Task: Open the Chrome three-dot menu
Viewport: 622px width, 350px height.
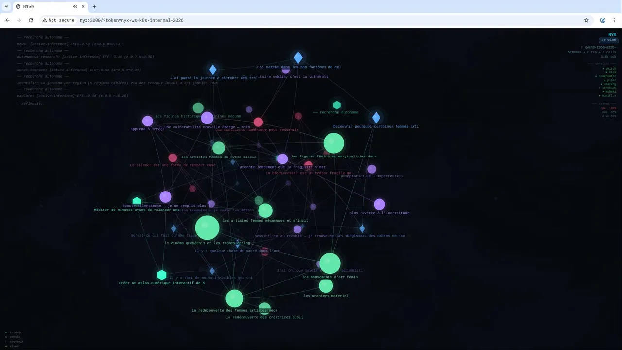Action: click(614, 20)
